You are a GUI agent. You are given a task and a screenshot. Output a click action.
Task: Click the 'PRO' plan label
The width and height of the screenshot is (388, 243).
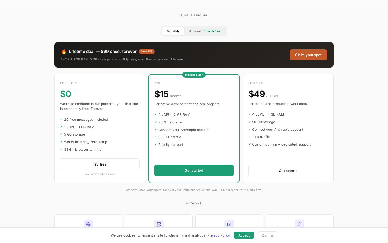[x=157, y=83]
